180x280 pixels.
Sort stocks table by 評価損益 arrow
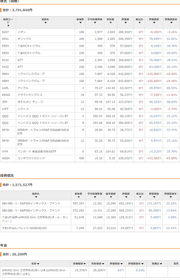[154, 23]
